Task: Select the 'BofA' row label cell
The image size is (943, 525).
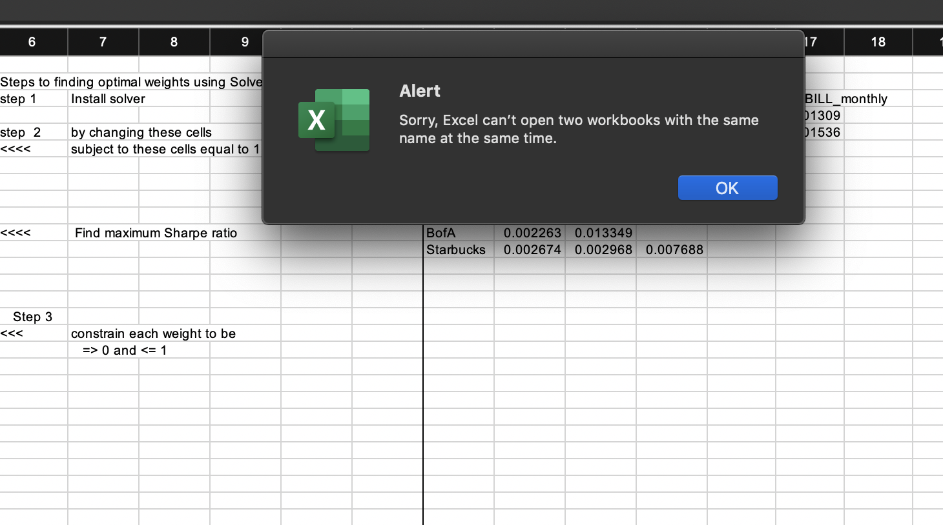Action: point(459,233)
